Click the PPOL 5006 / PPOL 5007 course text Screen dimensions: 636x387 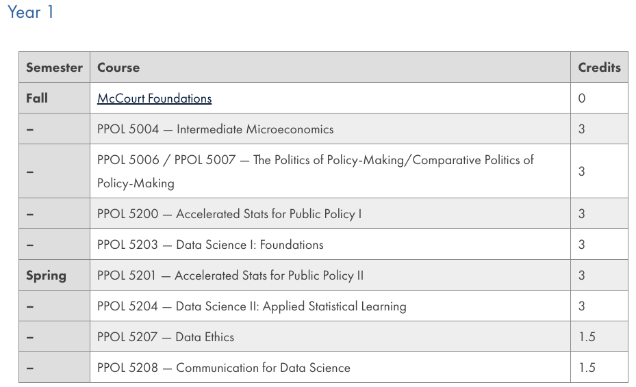tap(315, 172)
